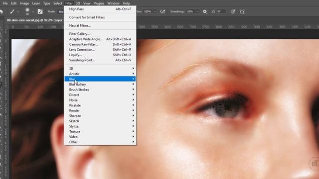Click the Smoothing 10% value field
The width and height of the screenshot is (319, 179).
pyautogui.click(x=190, y=11)
